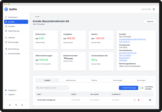162x112 pixels.
Task: Click the schweizer@bauunternehmen.ch email link
Action: [132, 39]
